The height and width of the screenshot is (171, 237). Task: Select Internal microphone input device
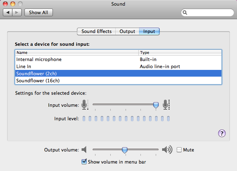118,59
